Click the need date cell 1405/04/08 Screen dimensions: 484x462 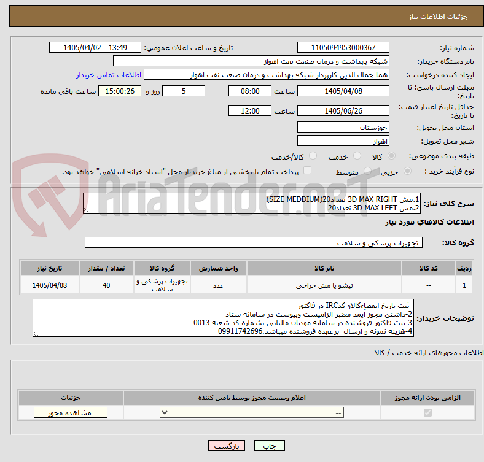pos(49,285)
